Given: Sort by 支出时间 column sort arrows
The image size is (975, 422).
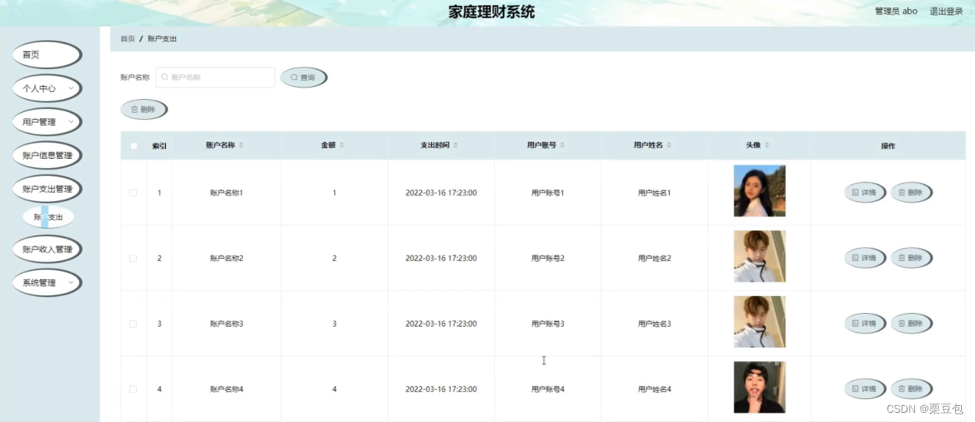Looking at the screenshot, I should tap(456, 145).
